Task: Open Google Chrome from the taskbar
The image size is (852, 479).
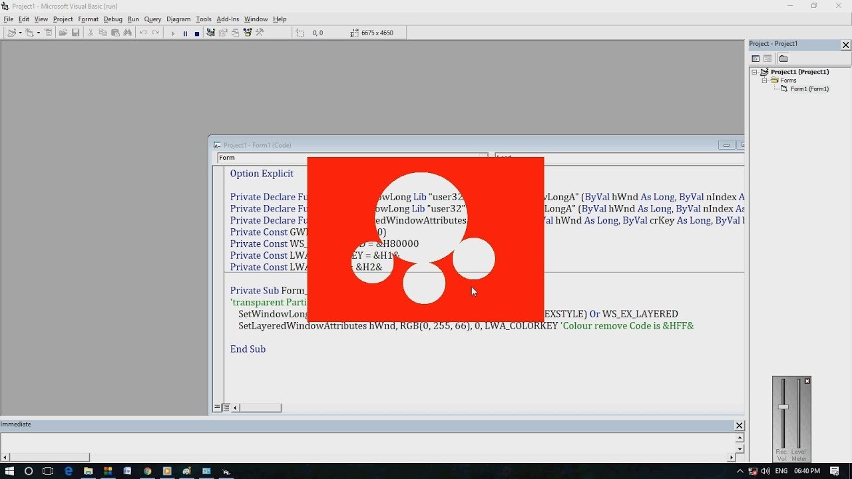Action: [x=148, y=471]
